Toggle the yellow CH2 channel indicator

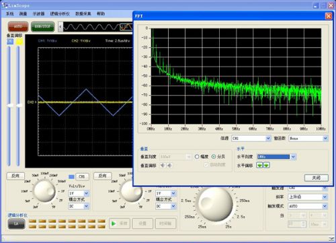click(19, 42)
